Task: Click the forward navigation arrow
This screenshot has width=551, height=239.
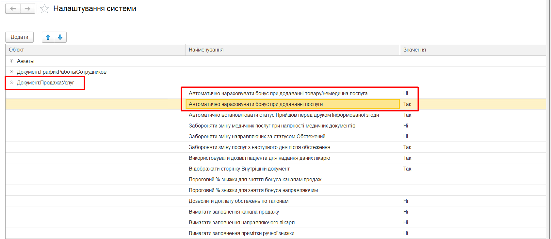Action: (x=28, y=9)
